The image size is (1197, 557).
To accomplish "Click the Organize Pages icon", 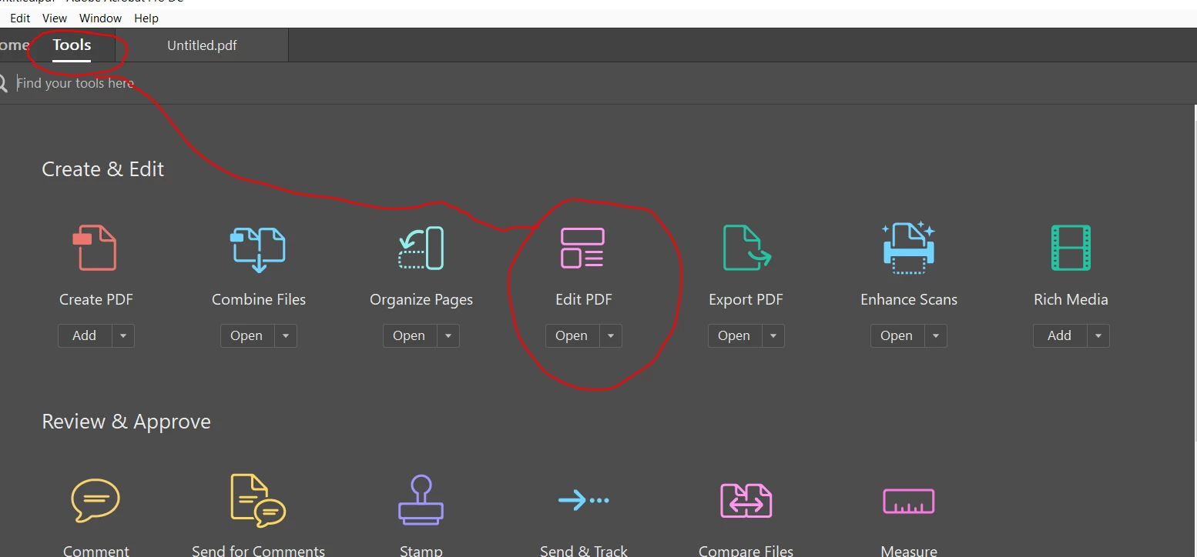I will click(421, 248).
